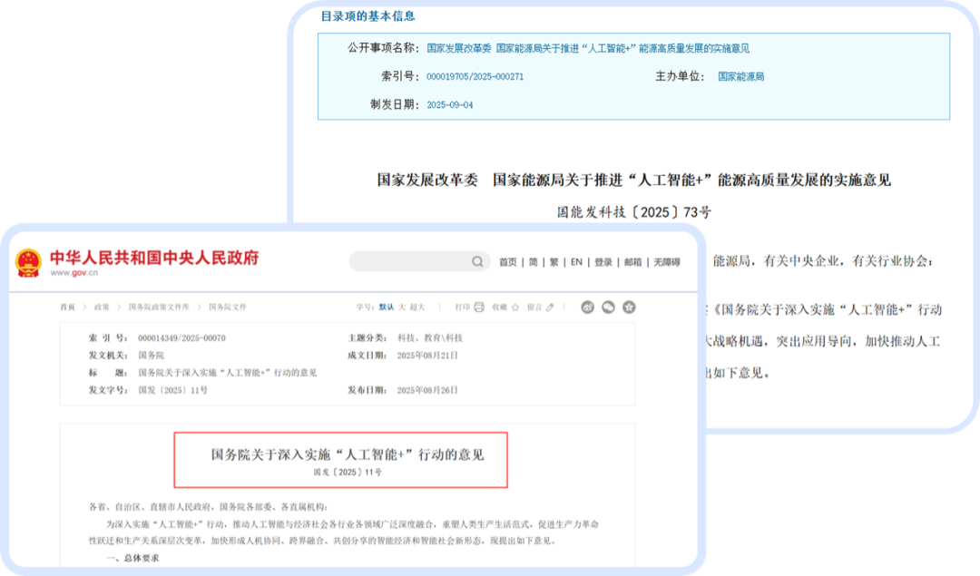
Task: Share via the Weibo round icon
Action: click(587, 308)
